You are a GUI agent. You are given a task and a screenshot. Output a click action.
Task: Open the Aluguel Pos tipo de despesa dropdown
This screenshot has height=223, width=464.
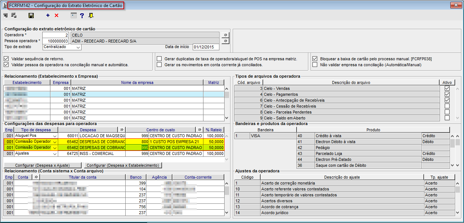click(55, 136)
